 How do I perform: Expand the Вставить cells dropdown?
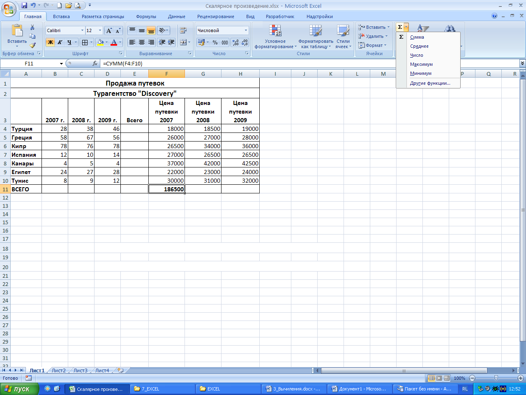pyautogui.click(x=388, y=27)
